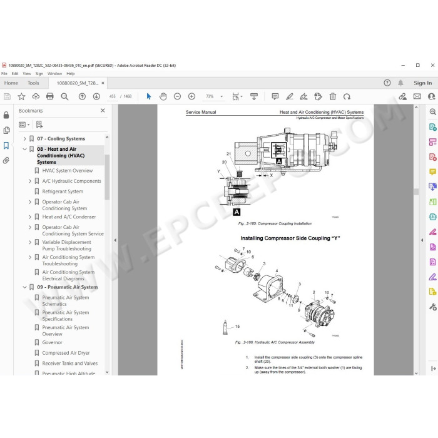Open Governor bookmark
Image resolution: width=438 pixels, height=438 pixels.
(x=52, y=342)
